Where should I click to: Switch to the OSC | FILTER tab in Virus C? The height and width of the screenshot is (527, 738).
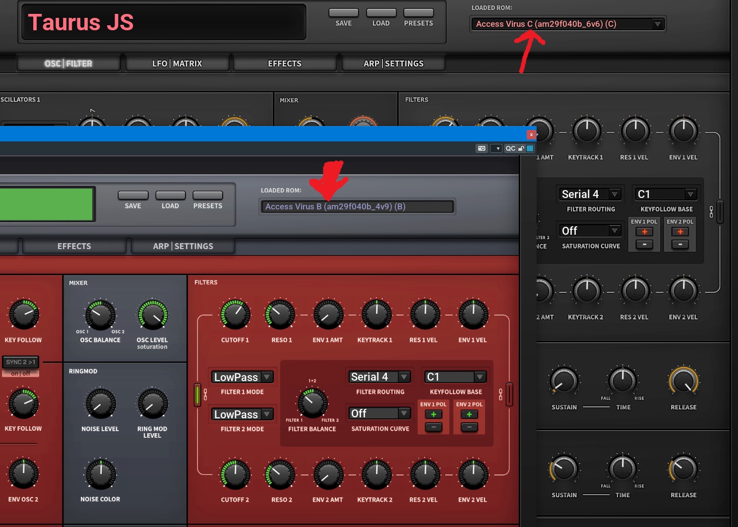[68, 64]
